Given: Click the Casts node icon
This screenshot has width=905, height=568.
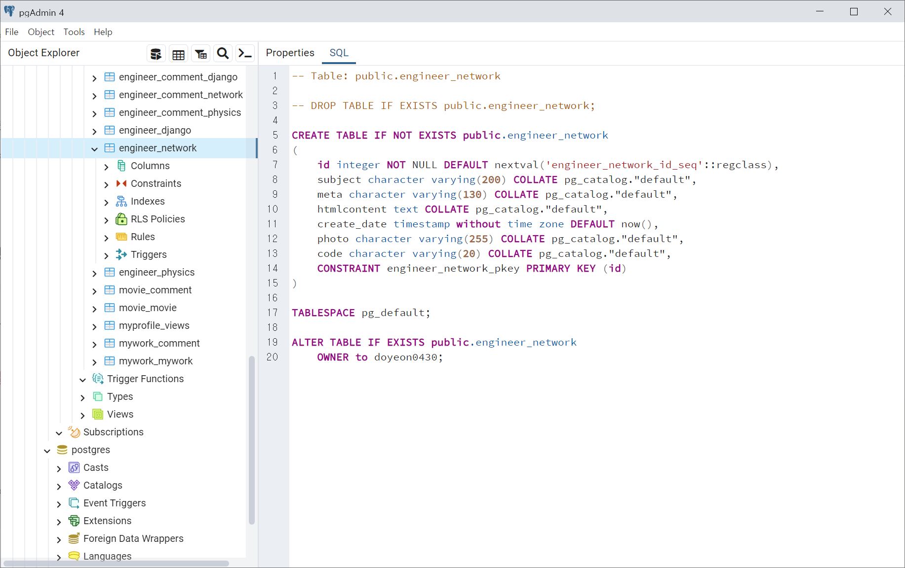Looking at the screenshot, I should coord(74,467).
